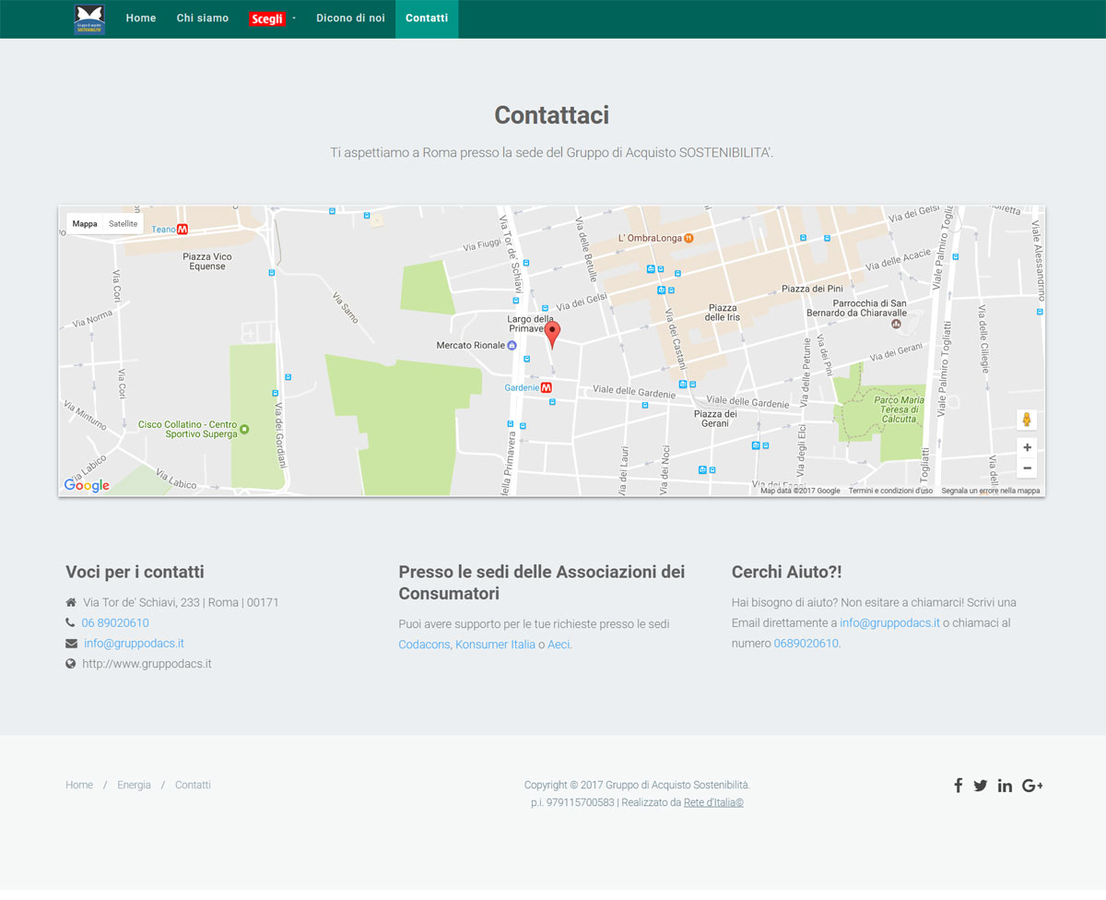Screen dimensions: 1106x900
Task: Click the Energia footer breadcrumb link
Action: click(134, 786)
